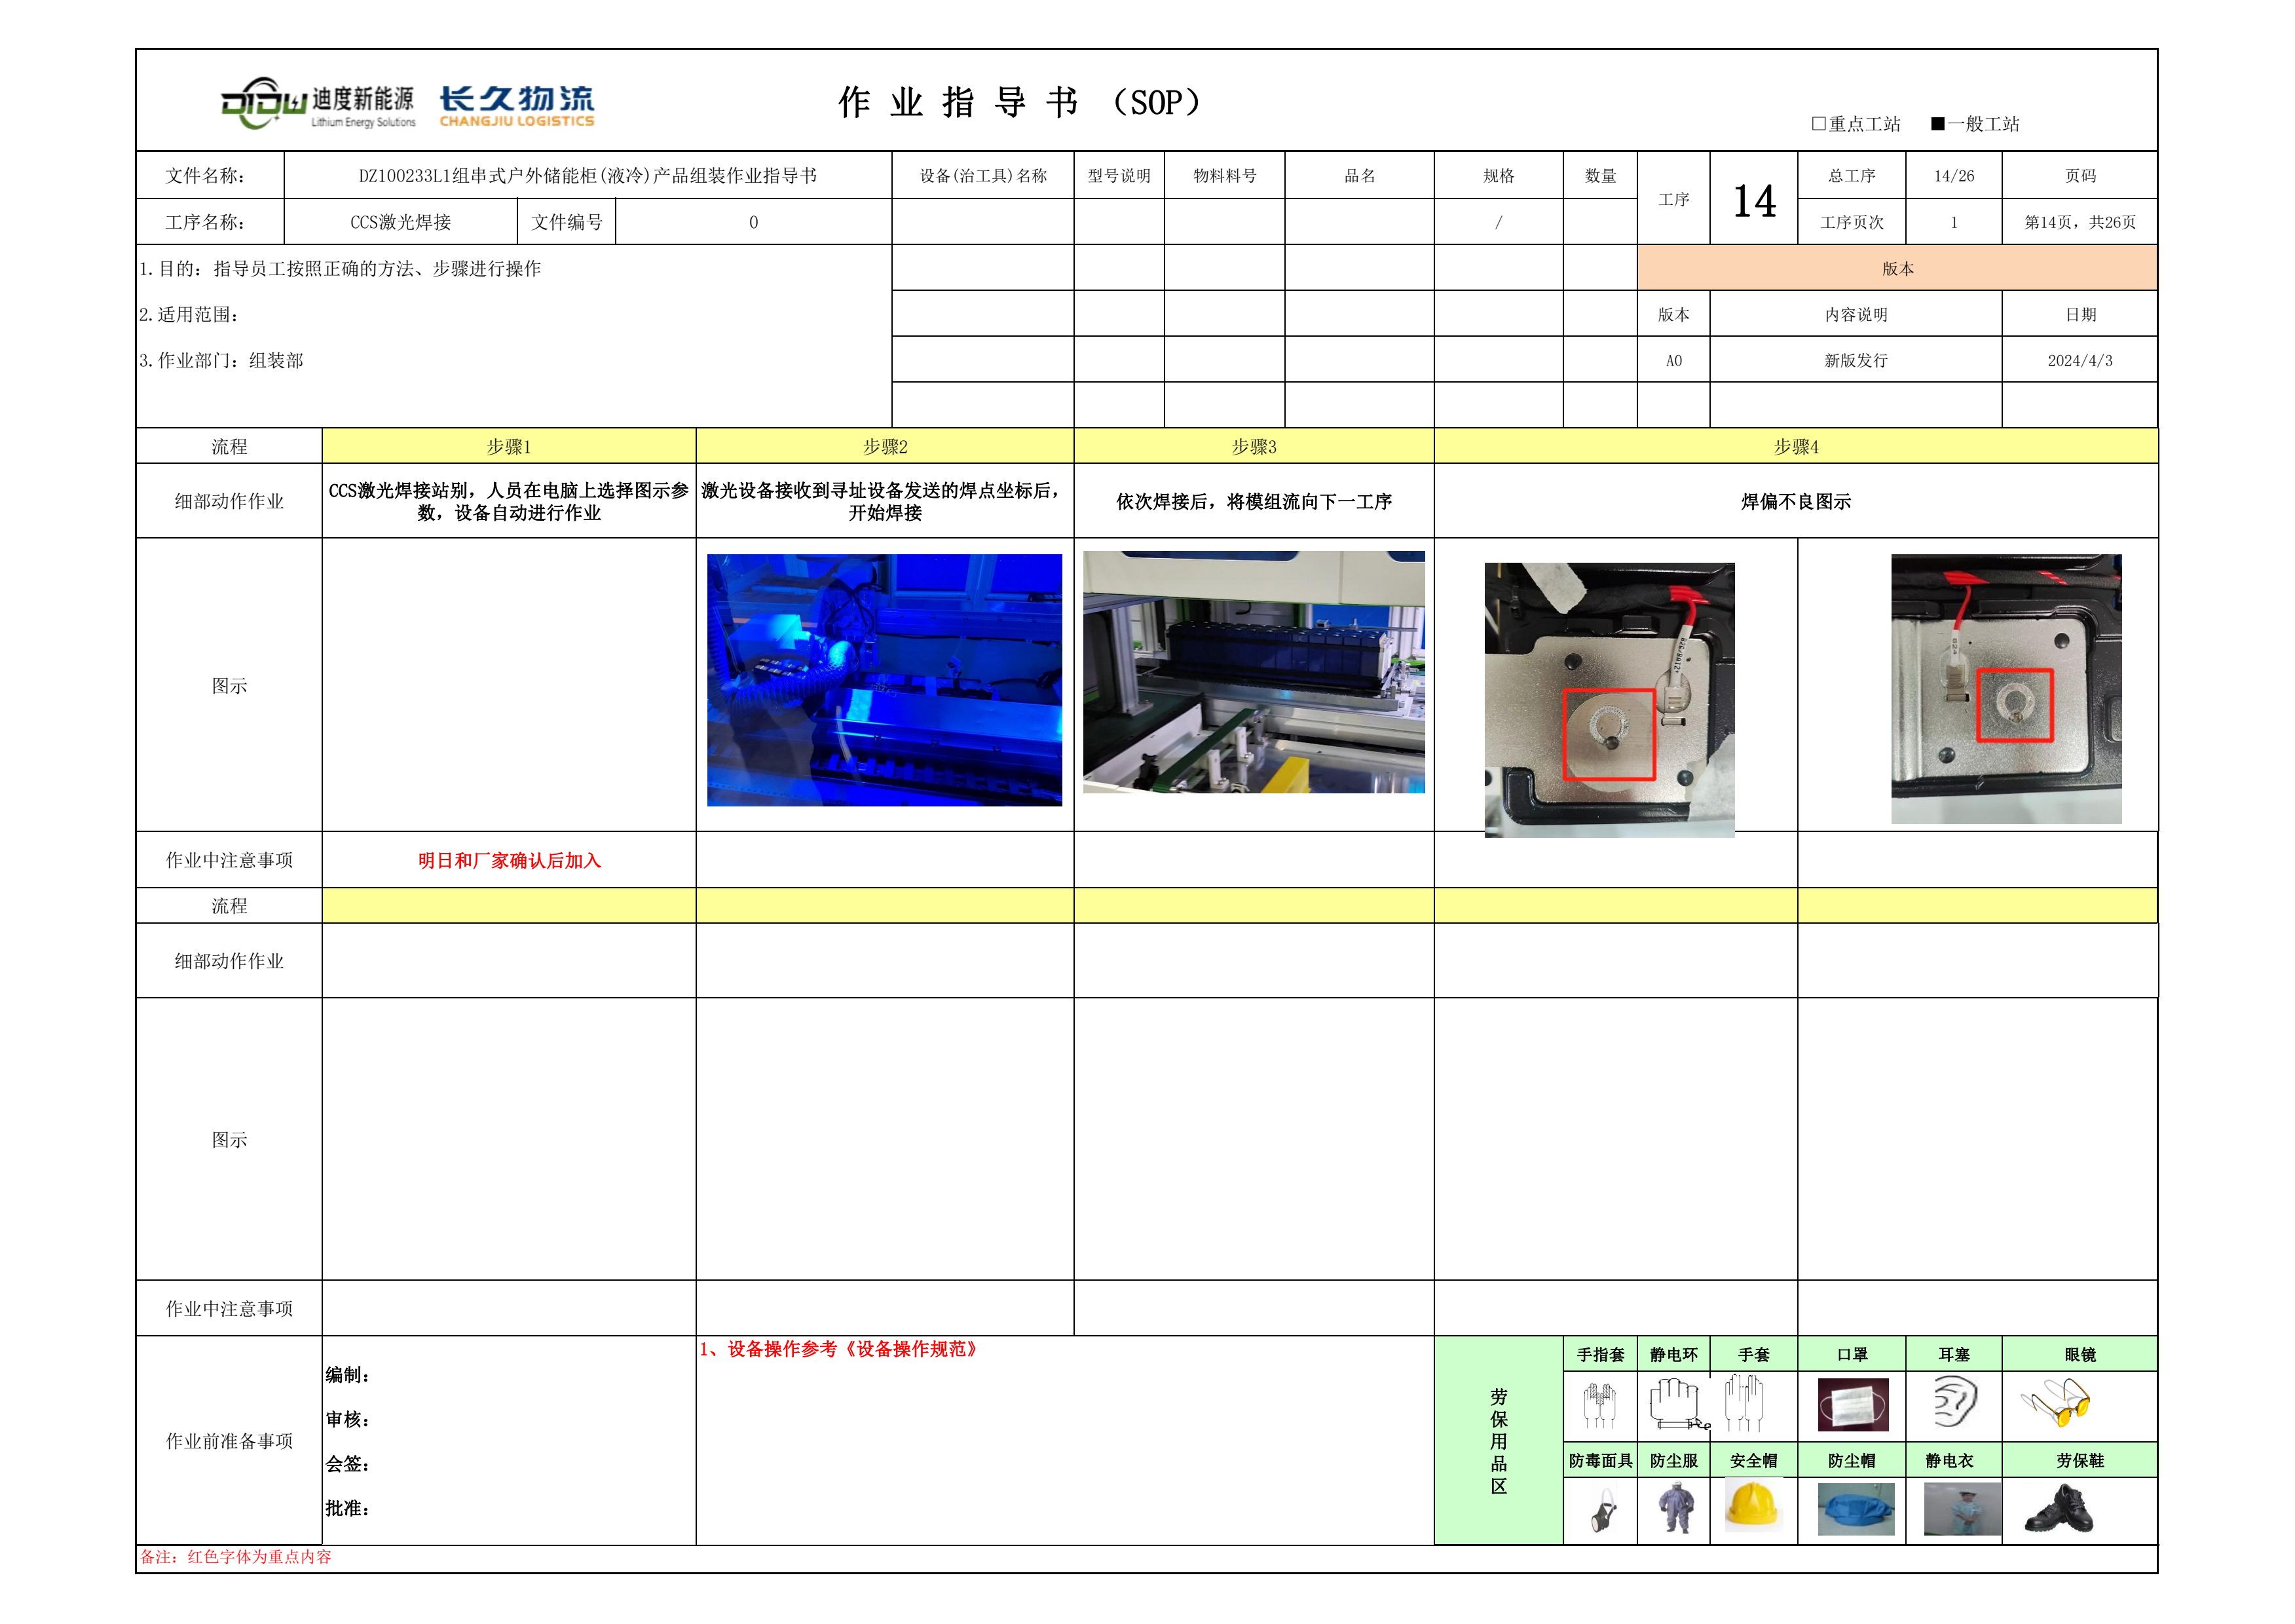Check the 重点工站 checkbox
The height and width of the screenshot is (1624, 2295).
[x=1819, y=124]
